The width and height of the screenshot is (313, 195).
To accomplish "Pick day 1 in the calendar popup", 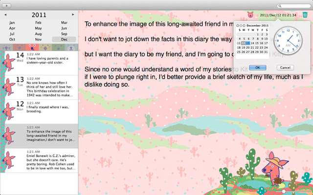I will [258, 35].
